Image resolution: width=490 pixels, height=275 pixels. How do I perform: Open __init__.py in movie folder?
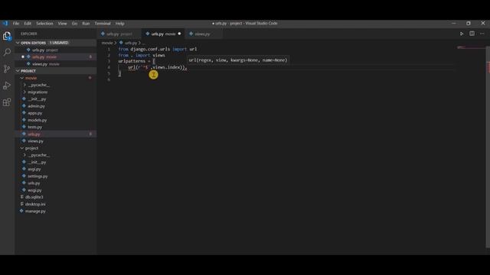point(56,99)
